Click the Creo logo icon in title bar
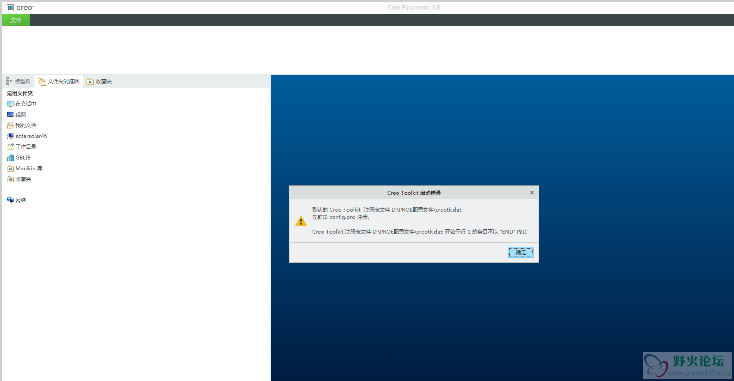734x381 pixels. click(x=10, y=8)
